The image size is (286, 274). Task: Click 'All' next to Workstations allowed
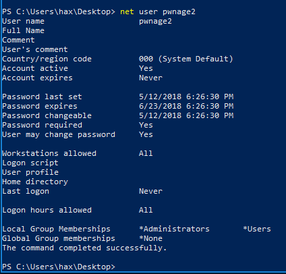tap(146, 153)
